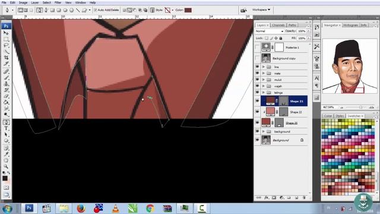380x214 pixels.
Task: Select the Lasso tool
Action: tap(6, 45)
